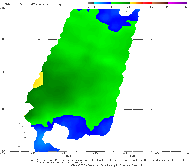Click the gray 0-5 segment of the colorbar
Viewport: 190px width, 167px height.
pyautogui.click(x=91, y=3)
